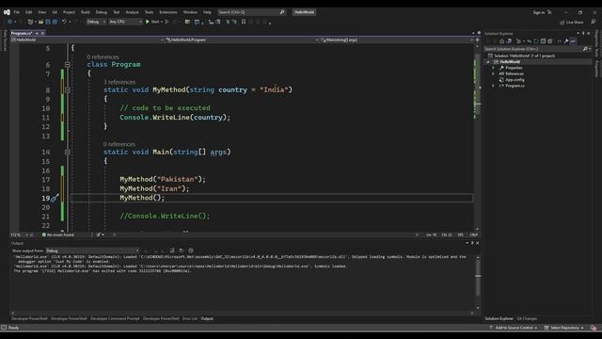Click the Search (Ctrl+Q) box
Viewport: 602px width, 339px height.
(x=251, y=12)
